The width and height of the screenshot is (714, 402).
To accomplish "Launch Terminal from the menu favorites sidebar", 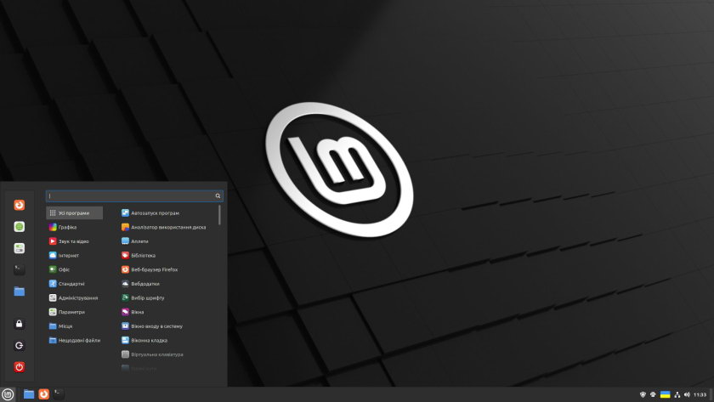I will tap(19, 269).
